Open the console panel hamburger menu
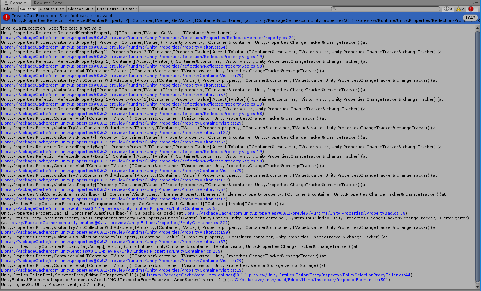The height and width of the screenshot is (291, 481). tap(476, 3)
